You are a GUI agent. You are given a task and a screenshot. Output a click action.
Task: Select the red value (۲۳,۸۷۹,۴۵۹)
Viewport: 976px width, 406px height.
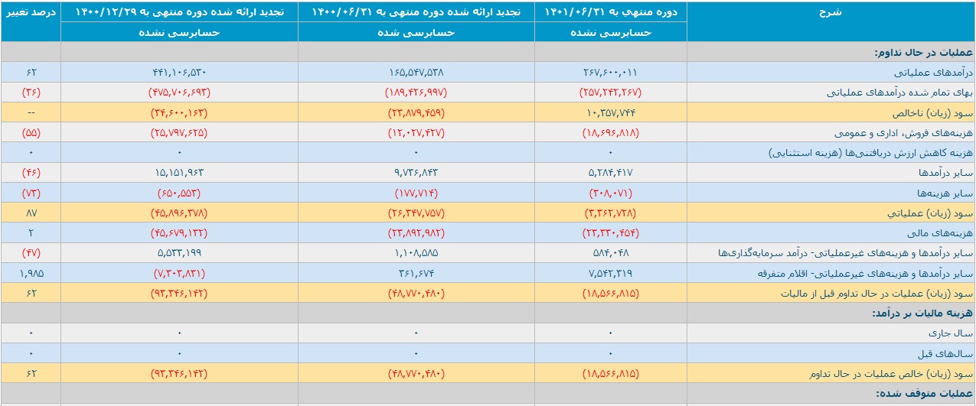[x=416, y=112]
